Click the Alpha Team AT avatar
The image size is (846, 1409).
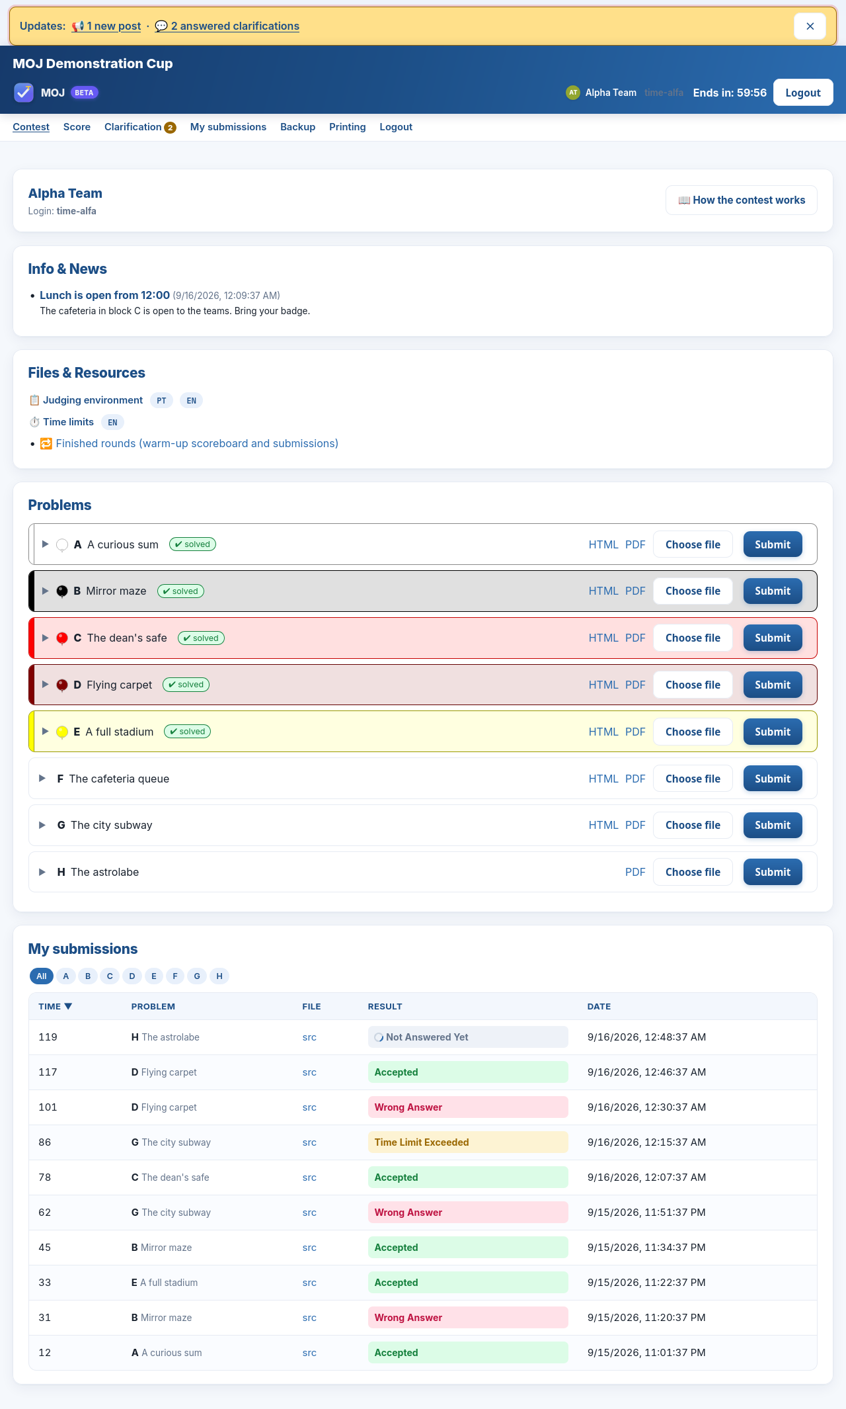click(x=573, y=93)
